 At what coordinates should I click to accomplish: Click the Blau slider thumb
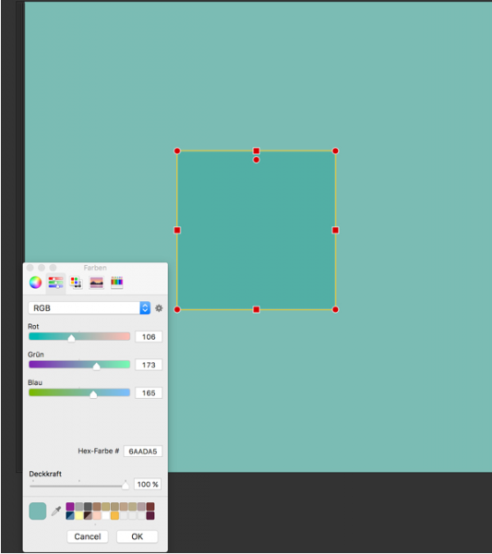[93, 394]
